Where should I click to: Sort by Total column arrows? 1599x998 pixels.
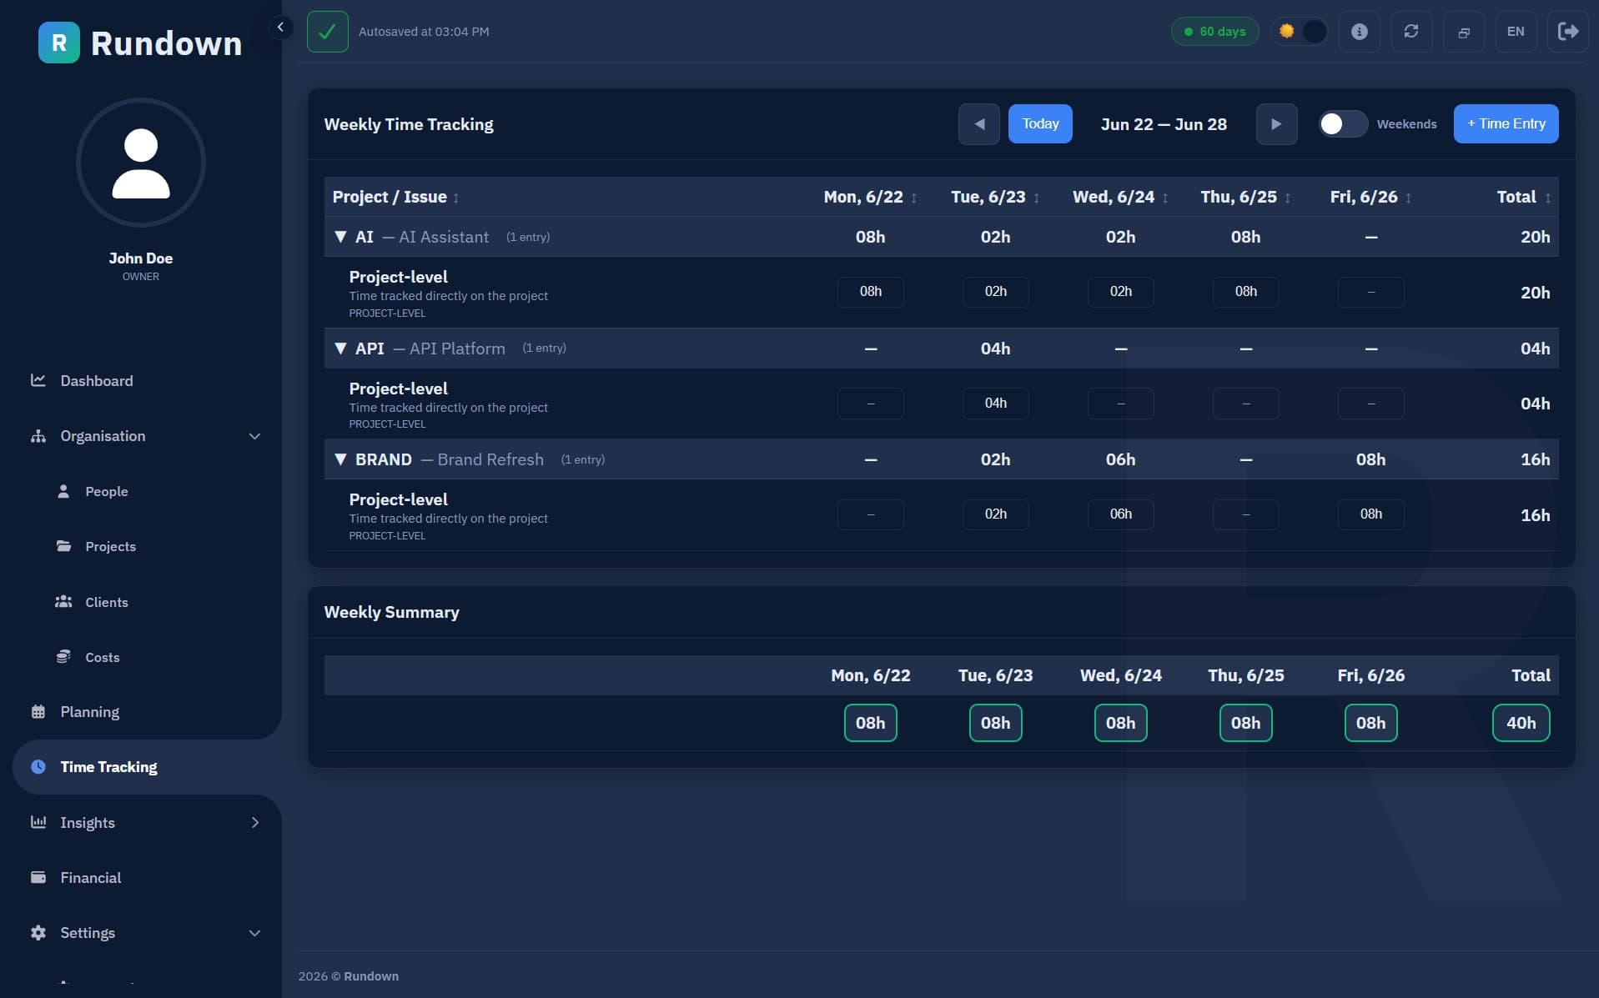point(1548,198)
